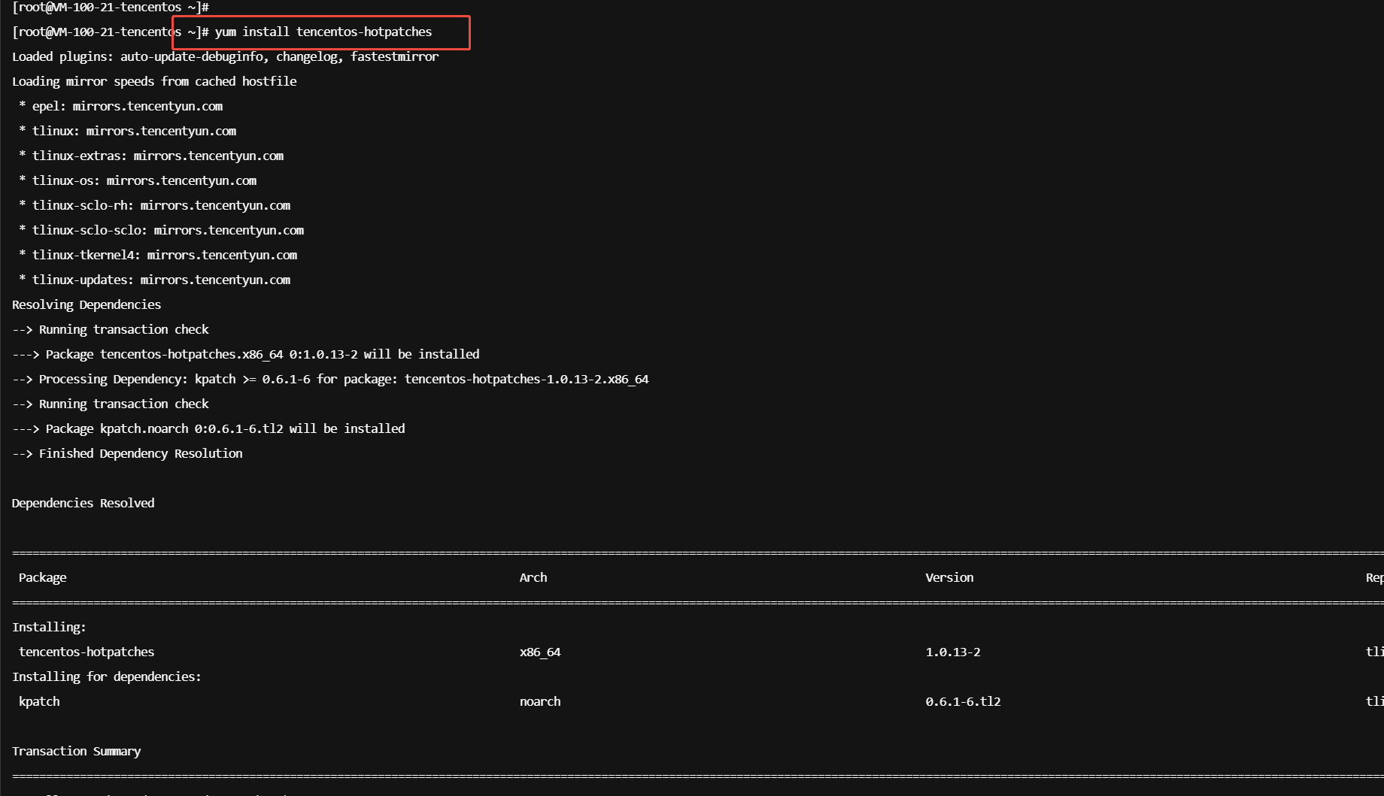
Task: Click the 'Dependencies Resolved' line
Action: pyautogui.click(x=83, y=503)
